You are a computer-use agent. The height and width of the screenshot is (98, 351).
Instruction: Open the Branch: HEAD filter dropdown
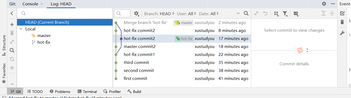coord(159,14)
